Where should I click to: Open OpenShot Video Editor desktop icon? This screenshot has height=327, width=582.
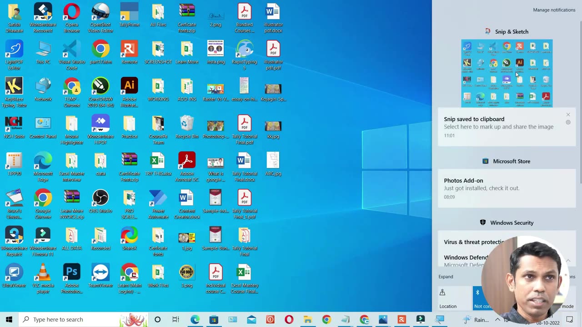click(x=100, y=18)
